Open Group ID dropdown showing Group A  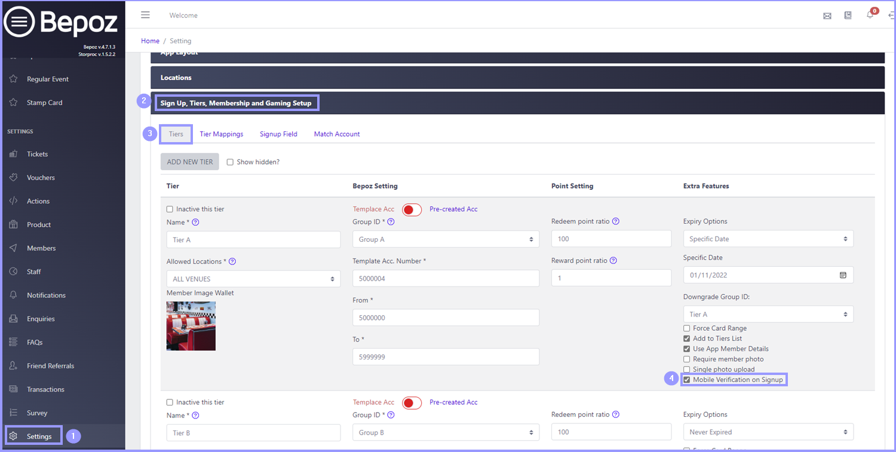pos(446,239)
